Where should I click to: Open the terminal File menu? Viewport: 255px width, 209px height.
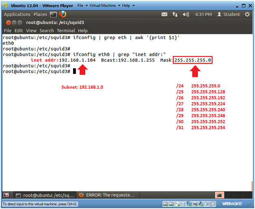tap(8, 31)
